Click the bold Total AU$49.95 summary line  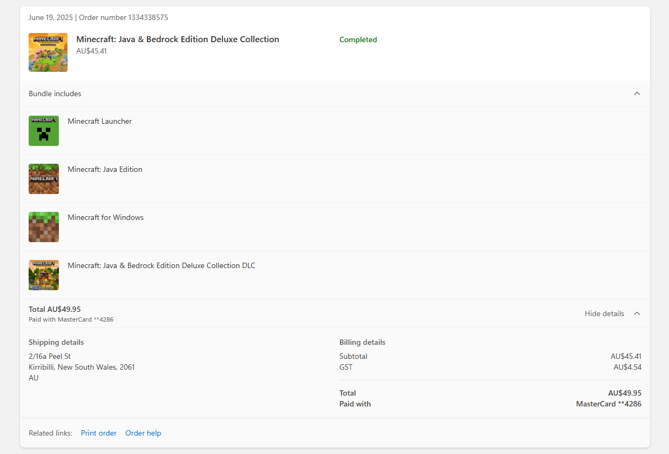[55, 309]
